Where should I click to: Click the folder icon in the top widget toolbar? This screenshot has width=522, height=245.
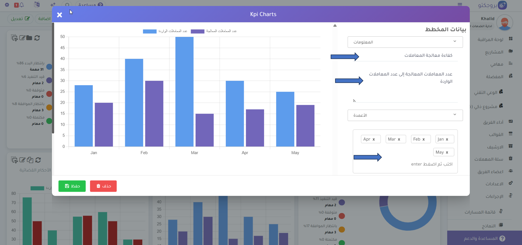tap(29, 38)
